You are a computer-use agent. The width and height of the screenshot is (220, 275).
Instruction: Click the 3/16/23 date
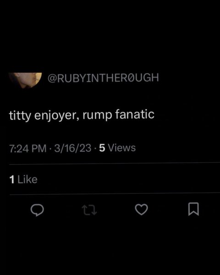point(73,148)
